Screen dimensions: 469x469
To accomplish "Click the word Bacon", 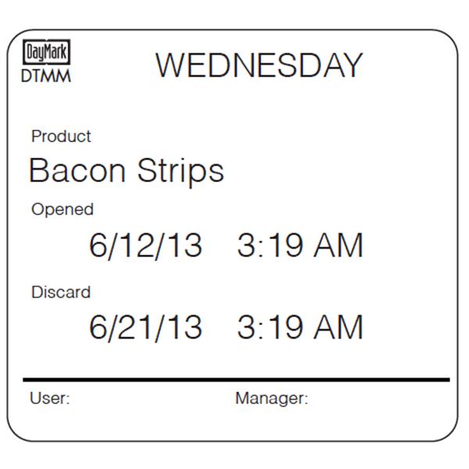I will 77,170.
